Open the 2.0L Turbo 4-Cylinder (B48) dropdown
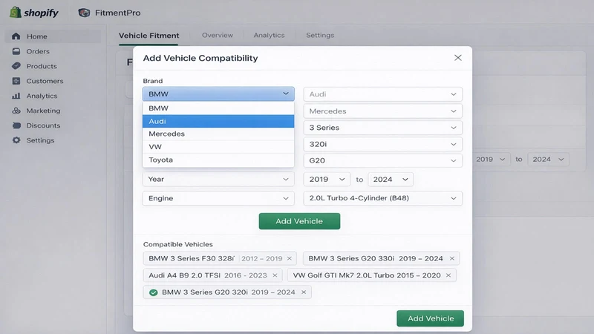This screenshot has height=334, width=594. coord(382,198)
